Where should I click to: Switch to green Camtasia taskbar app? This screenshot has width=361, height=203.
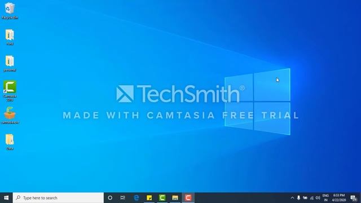(162, 198)
